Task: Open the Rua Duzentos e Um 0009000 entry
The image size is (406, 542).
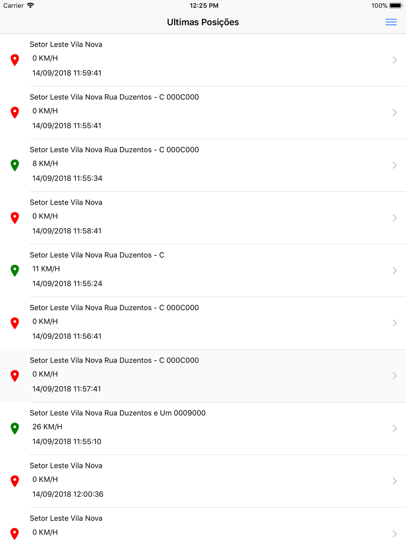Action: pos(203,429)
